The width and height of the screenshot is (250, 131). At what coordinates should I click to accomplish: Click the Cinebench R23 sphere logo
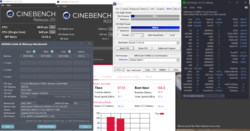[x=67, y=16]
